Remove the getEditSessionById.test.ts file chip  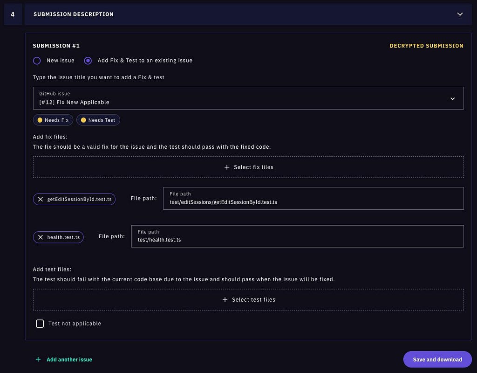pos(41,199)
